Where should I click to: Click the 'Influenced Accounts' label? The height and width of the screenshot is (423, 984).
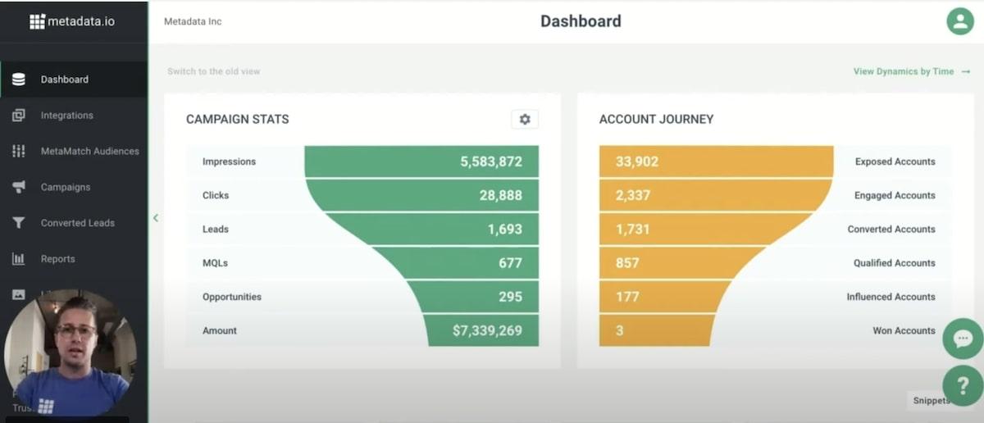(891, 297)
